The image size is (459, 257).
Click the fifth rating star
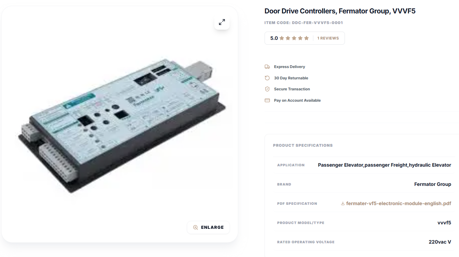pos(306,38)
